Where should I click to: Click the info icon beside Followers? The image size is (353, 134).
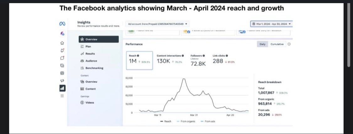(204, 56)
